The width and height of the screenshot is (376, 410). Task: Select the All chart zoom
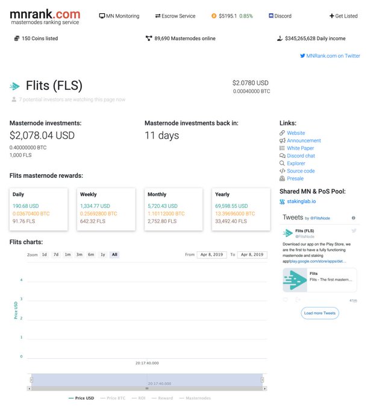(x=114, y=254)
